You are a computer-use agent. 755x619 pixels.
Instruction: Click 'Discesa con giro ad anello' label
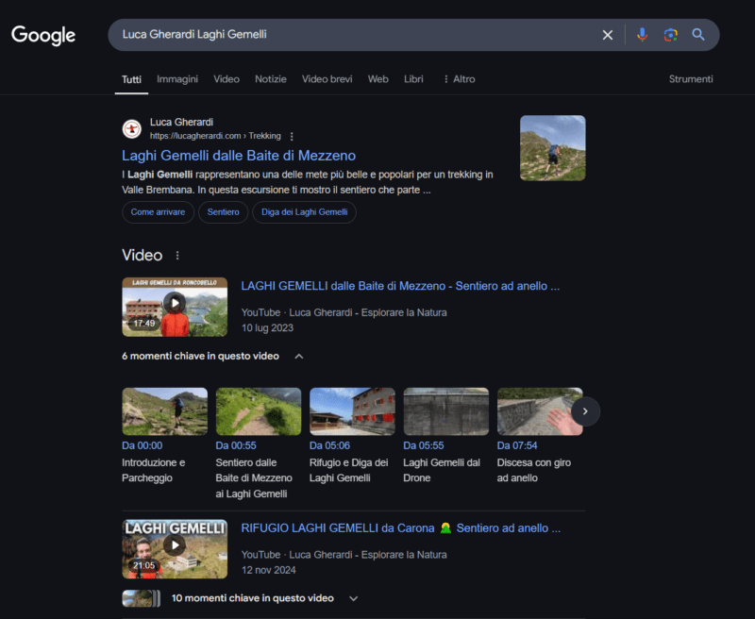[534, 470]
